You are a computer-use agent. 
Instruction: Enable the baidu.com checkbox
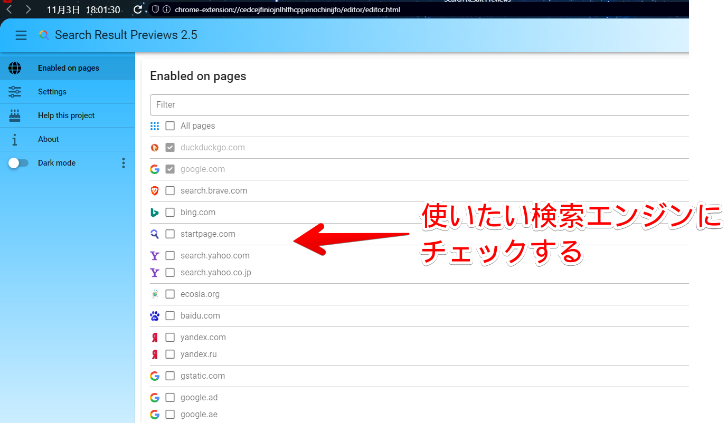(x=170, y=316)
